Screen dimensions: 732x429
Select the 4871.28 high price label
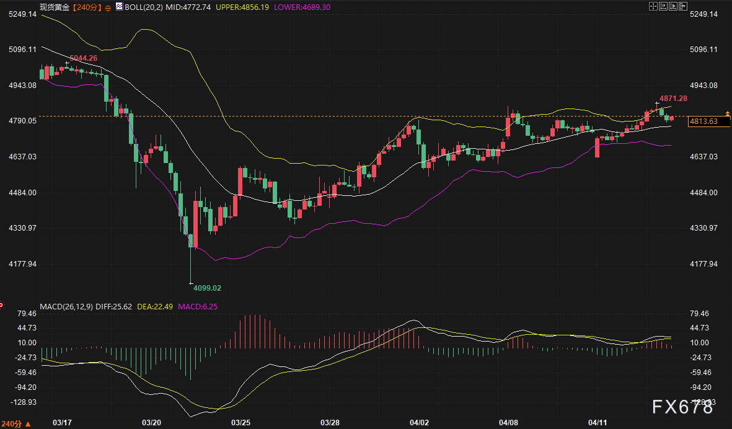point(673,99)
